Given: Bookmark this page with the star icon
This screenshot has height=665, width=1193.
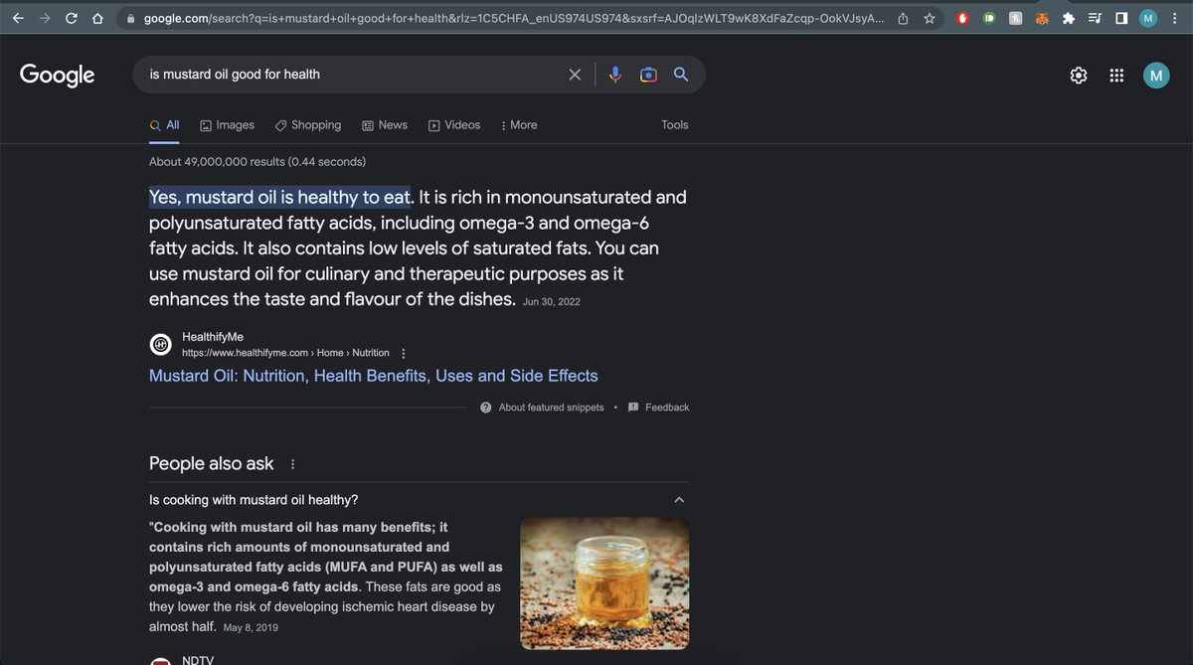Looking at the screenshot, I should (930, 18).
